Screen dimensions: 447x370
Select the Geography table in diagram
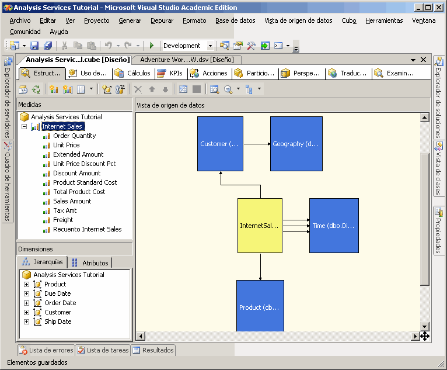(x=296, y=144)
